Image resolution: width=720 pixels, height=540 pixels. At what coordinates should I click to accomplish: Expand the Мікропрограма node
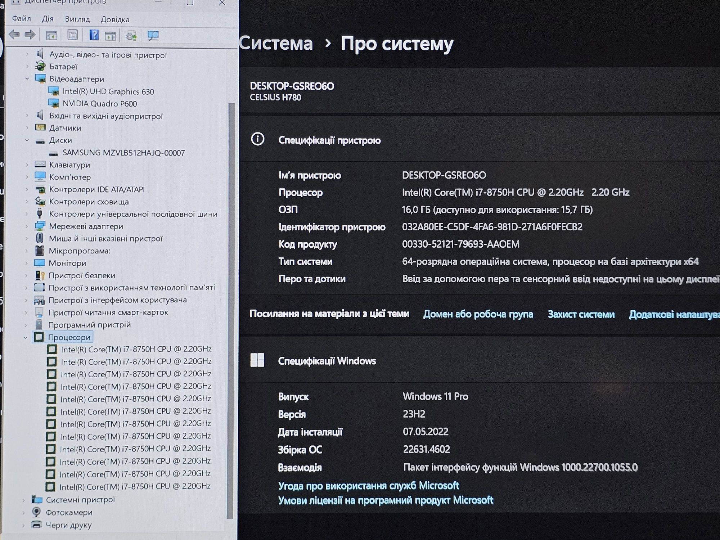click(27, 251)
